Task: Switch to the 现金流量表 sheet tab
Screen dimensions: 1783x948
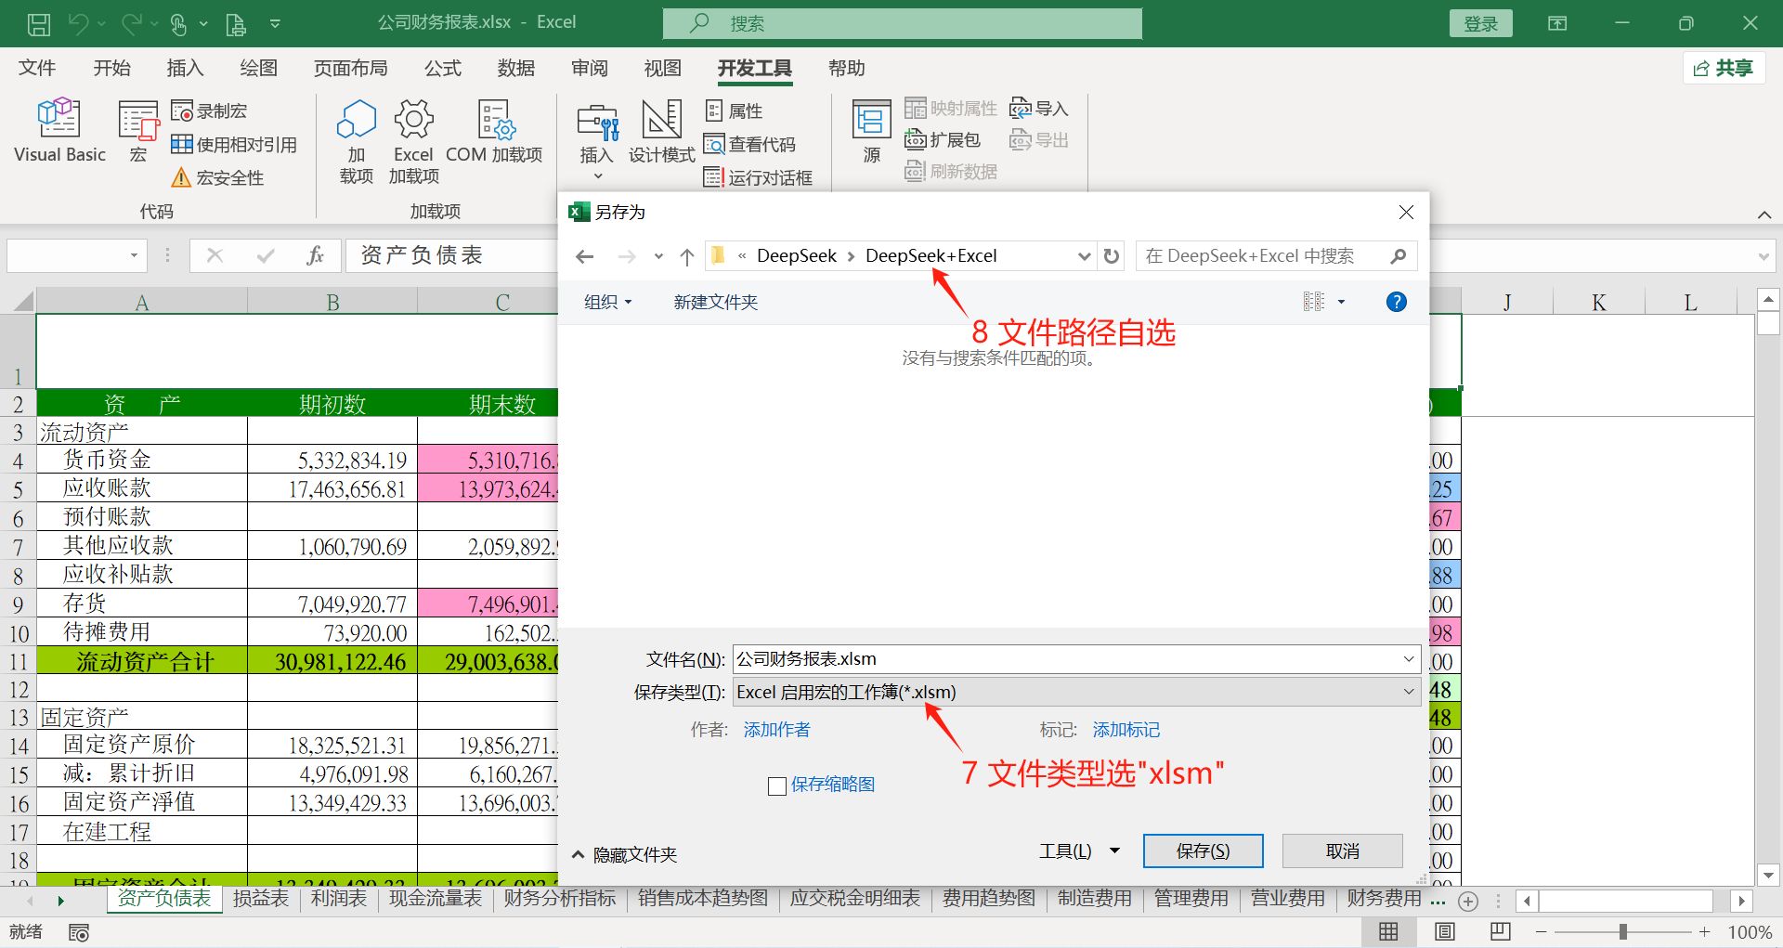Action: [x=435, y=899]
